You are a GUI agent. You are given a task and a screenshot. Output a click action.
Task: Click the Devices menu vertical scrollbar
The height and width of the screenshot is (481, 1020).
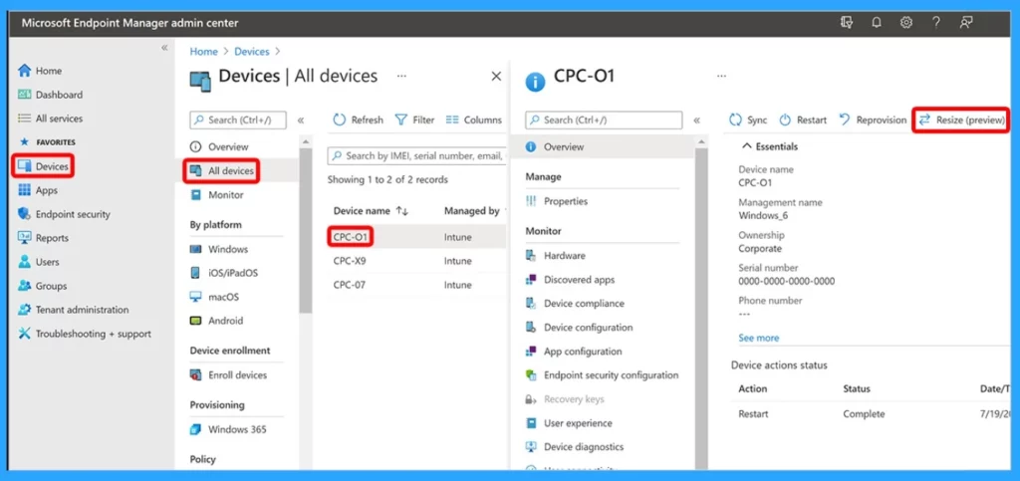tap(305, 231)
